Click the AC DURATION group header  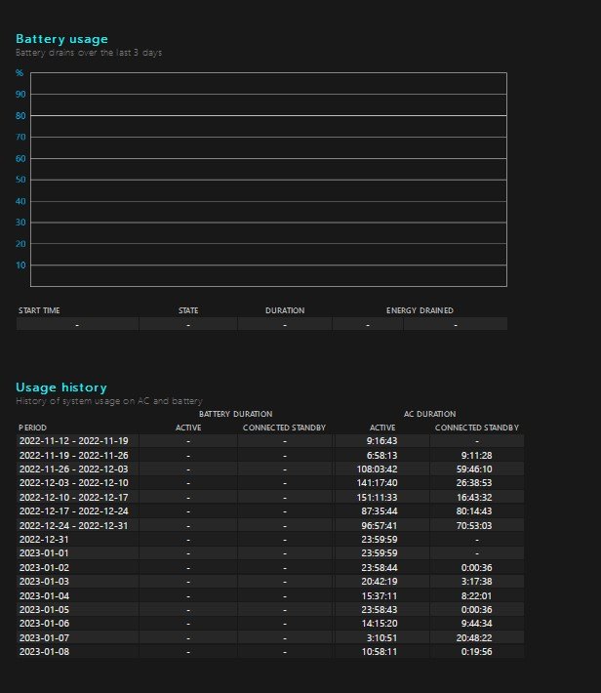click(x=429, y=414)
